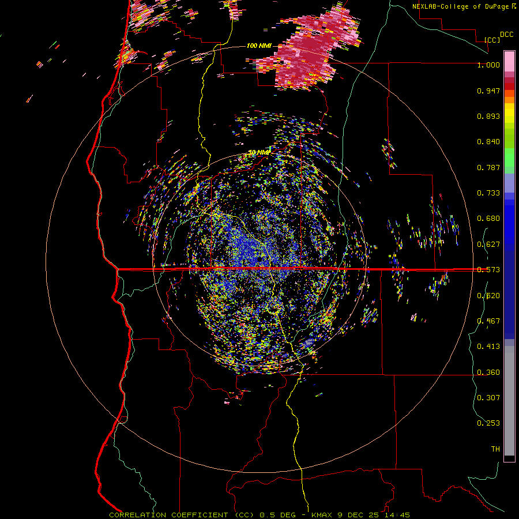Image resolution: width=519 pixels, height=519 pixels.
Task: Pick the lavender swatch on the color scale
Action: tap(509, 183)
